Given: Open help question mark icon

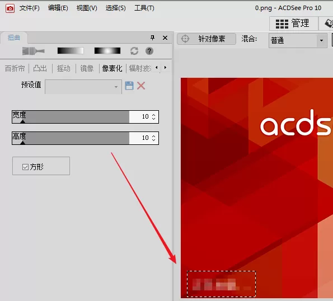Looking at the screenshot, I should 149,51.
